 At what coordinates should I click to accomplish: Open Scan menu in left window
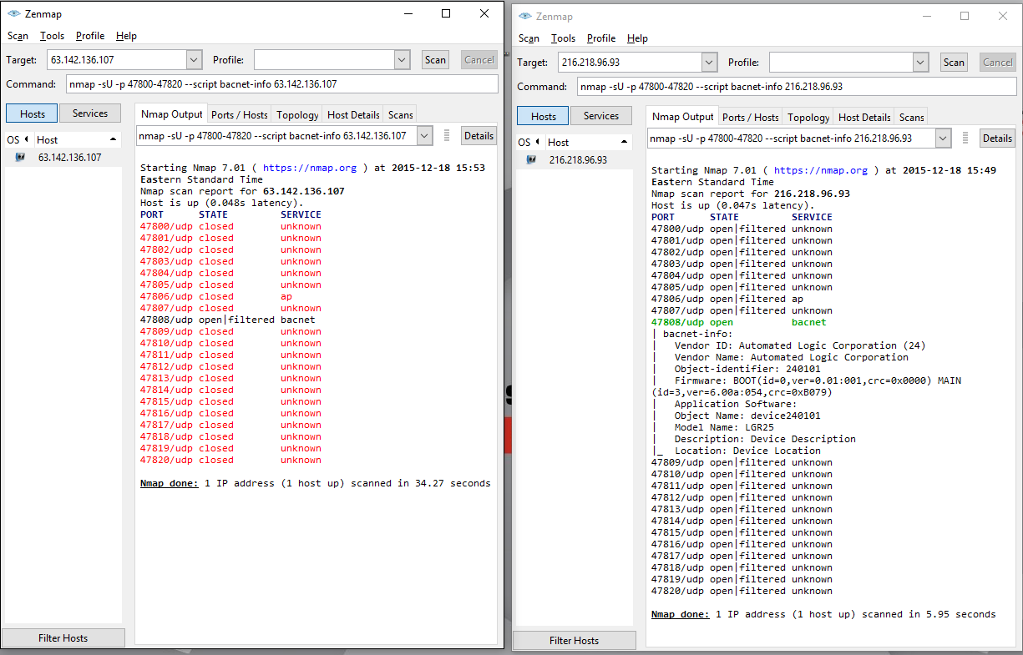coord(18,36)
